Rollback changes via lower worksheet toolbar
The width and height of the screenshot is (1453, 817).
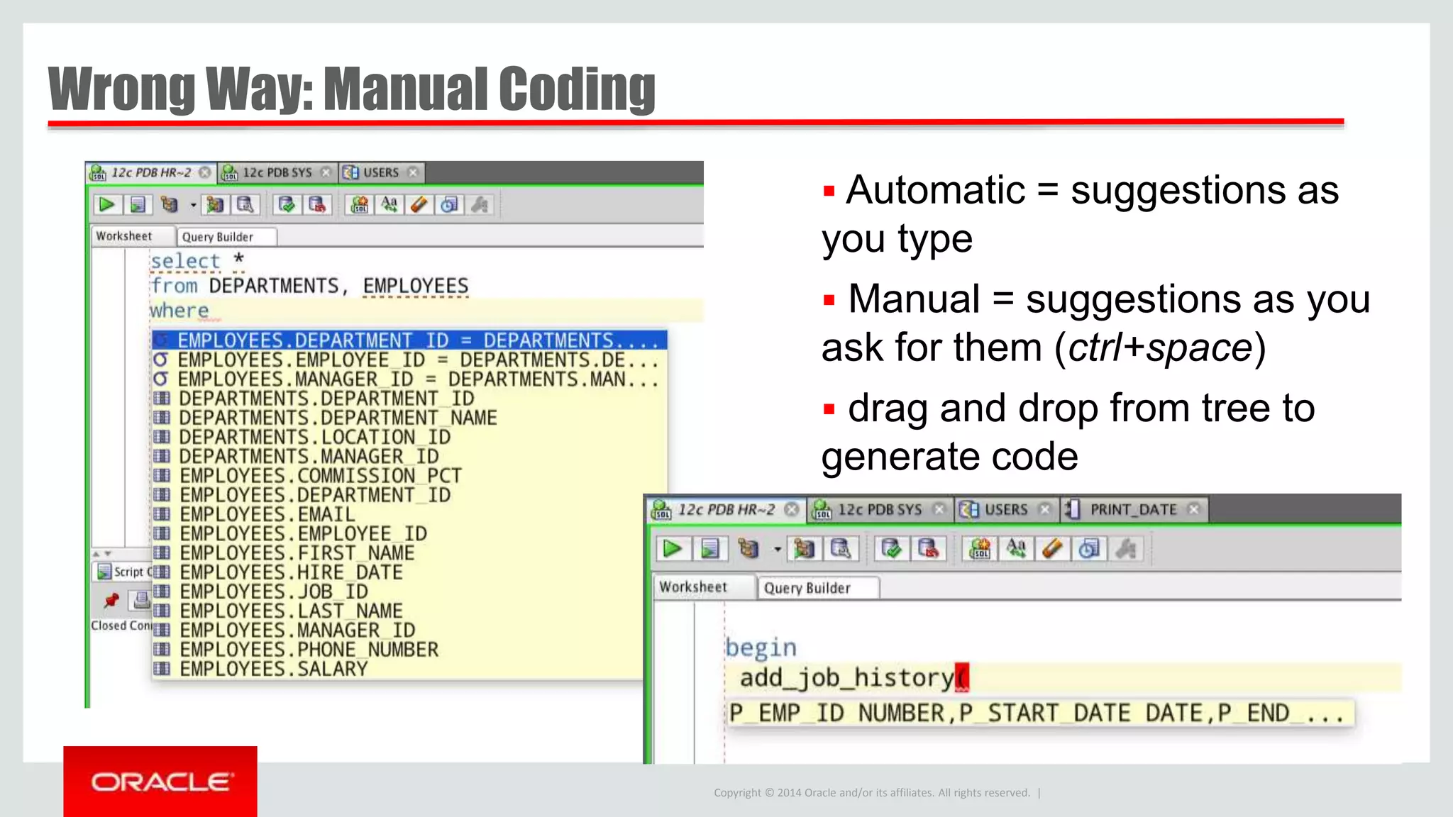(928, 549)
